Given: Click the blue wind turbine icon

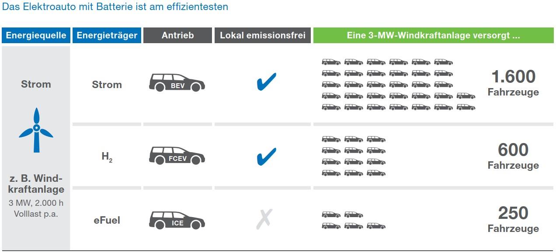Looking at the screenshot, I should tap(36, 130).
